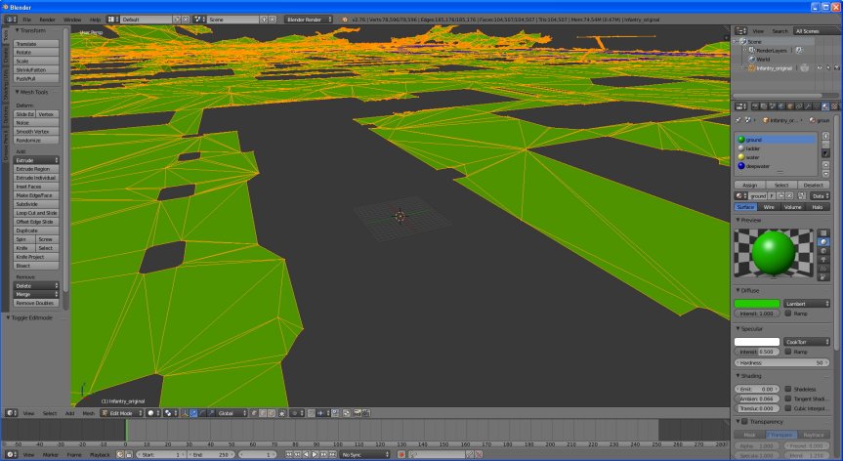Enable the Shadeless checkbox
843x461 pixels.
788,389
